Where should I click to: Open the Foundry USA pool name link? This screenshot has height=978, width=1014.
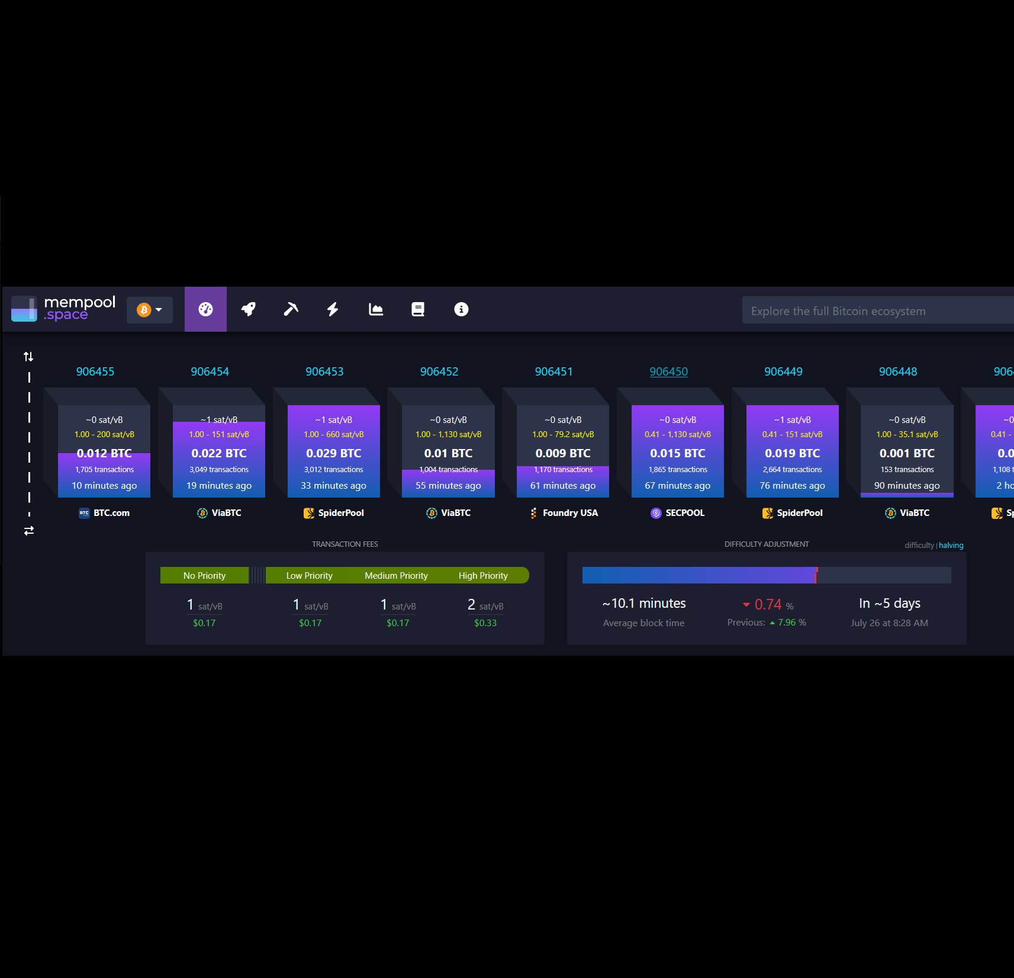(x=571, y=513)
